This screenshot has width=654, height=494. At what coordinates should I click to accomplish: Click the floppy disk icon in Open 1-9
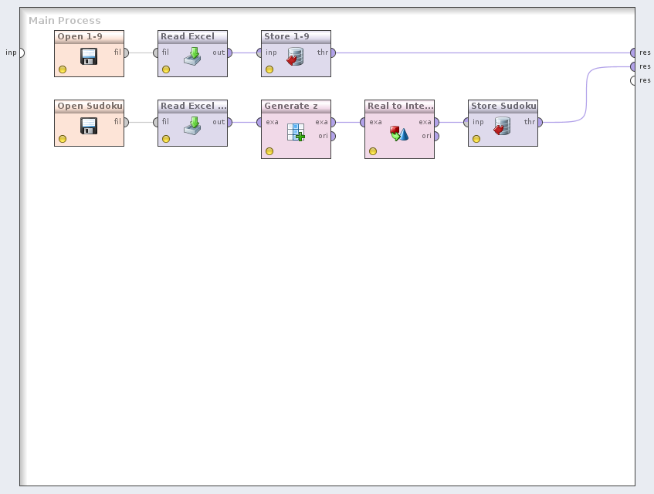pos(89,56)
